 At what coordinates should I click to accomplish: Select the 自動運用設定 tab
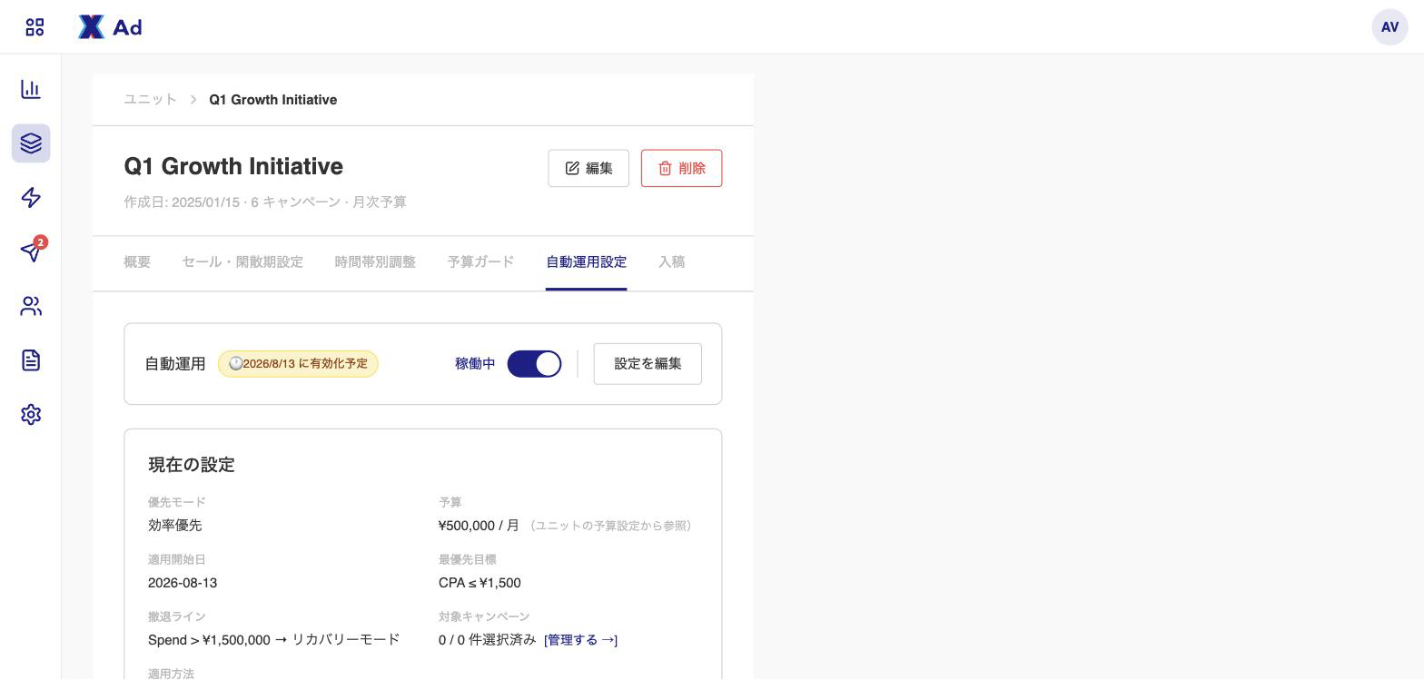tap(586, 262)
